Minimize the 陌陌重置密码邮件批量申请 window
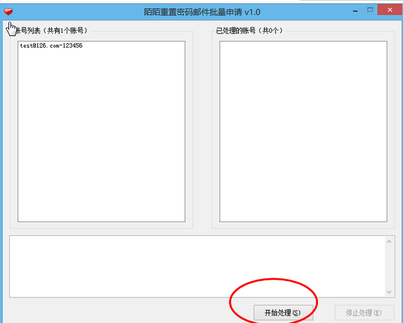The image size is (403, 323). tap(355, 11)
